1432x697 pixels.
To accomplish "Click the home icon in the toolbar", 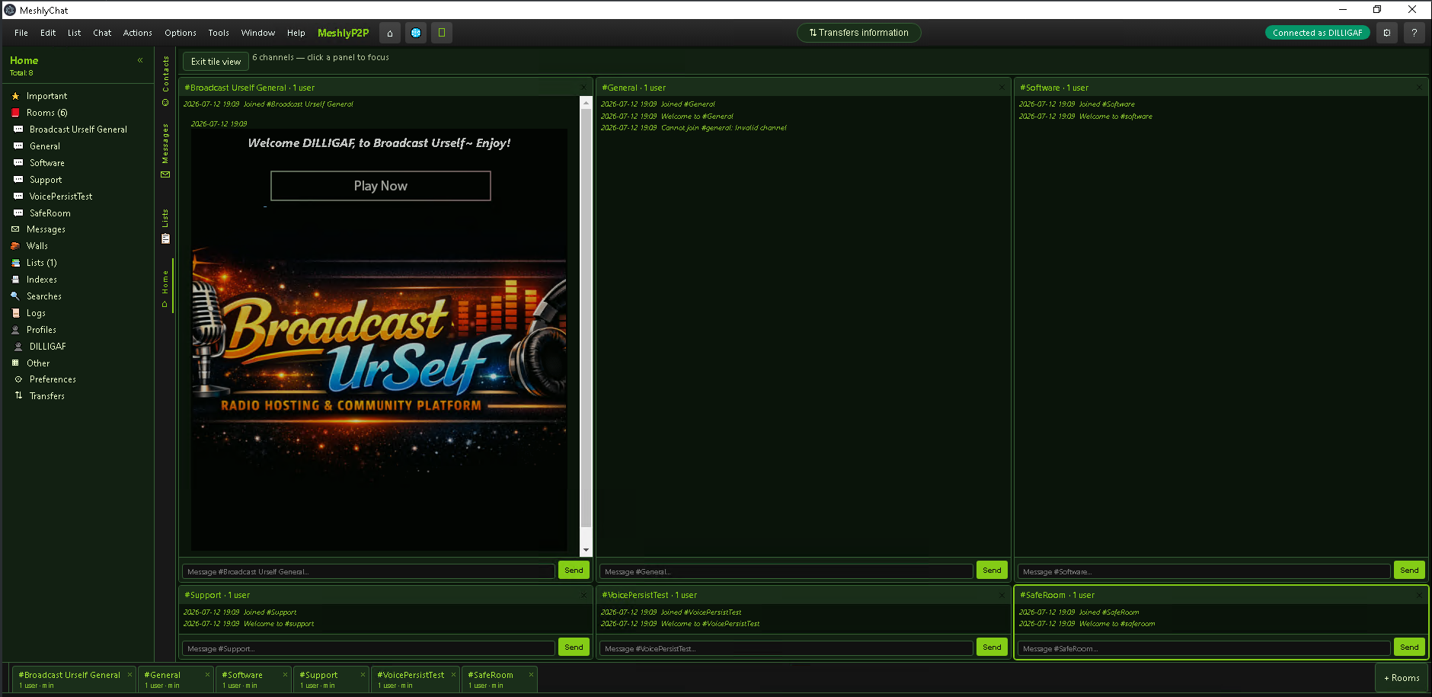I will [390, 33].
